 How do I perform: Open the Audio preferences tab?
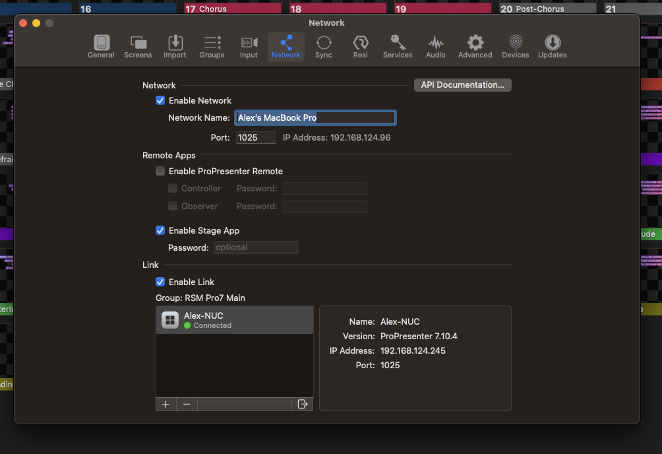pos(436,47)
